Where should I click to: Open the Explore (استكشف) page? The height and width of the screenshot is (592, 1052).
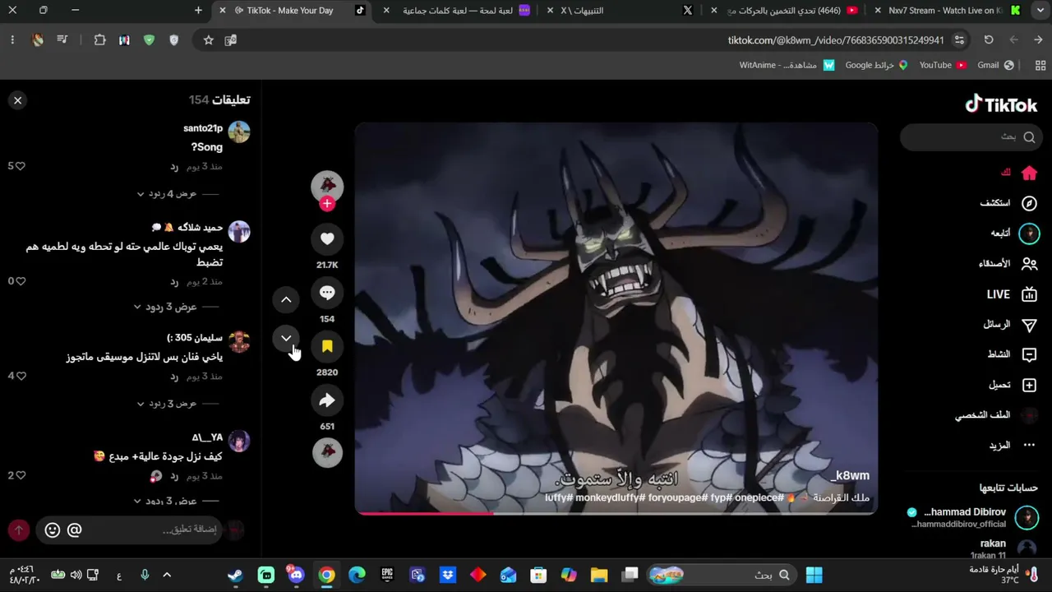tap(1008, 203)
